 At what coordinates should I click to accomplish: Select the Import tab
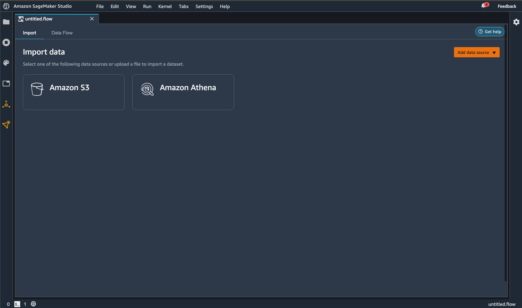(x=30, y=33)
